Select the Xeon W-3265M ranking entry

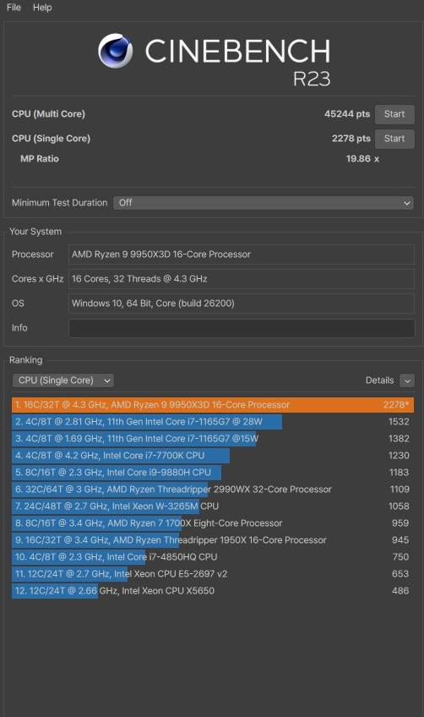(x=213, y=506)
